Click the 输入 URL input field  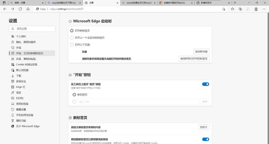pos(138,102)
